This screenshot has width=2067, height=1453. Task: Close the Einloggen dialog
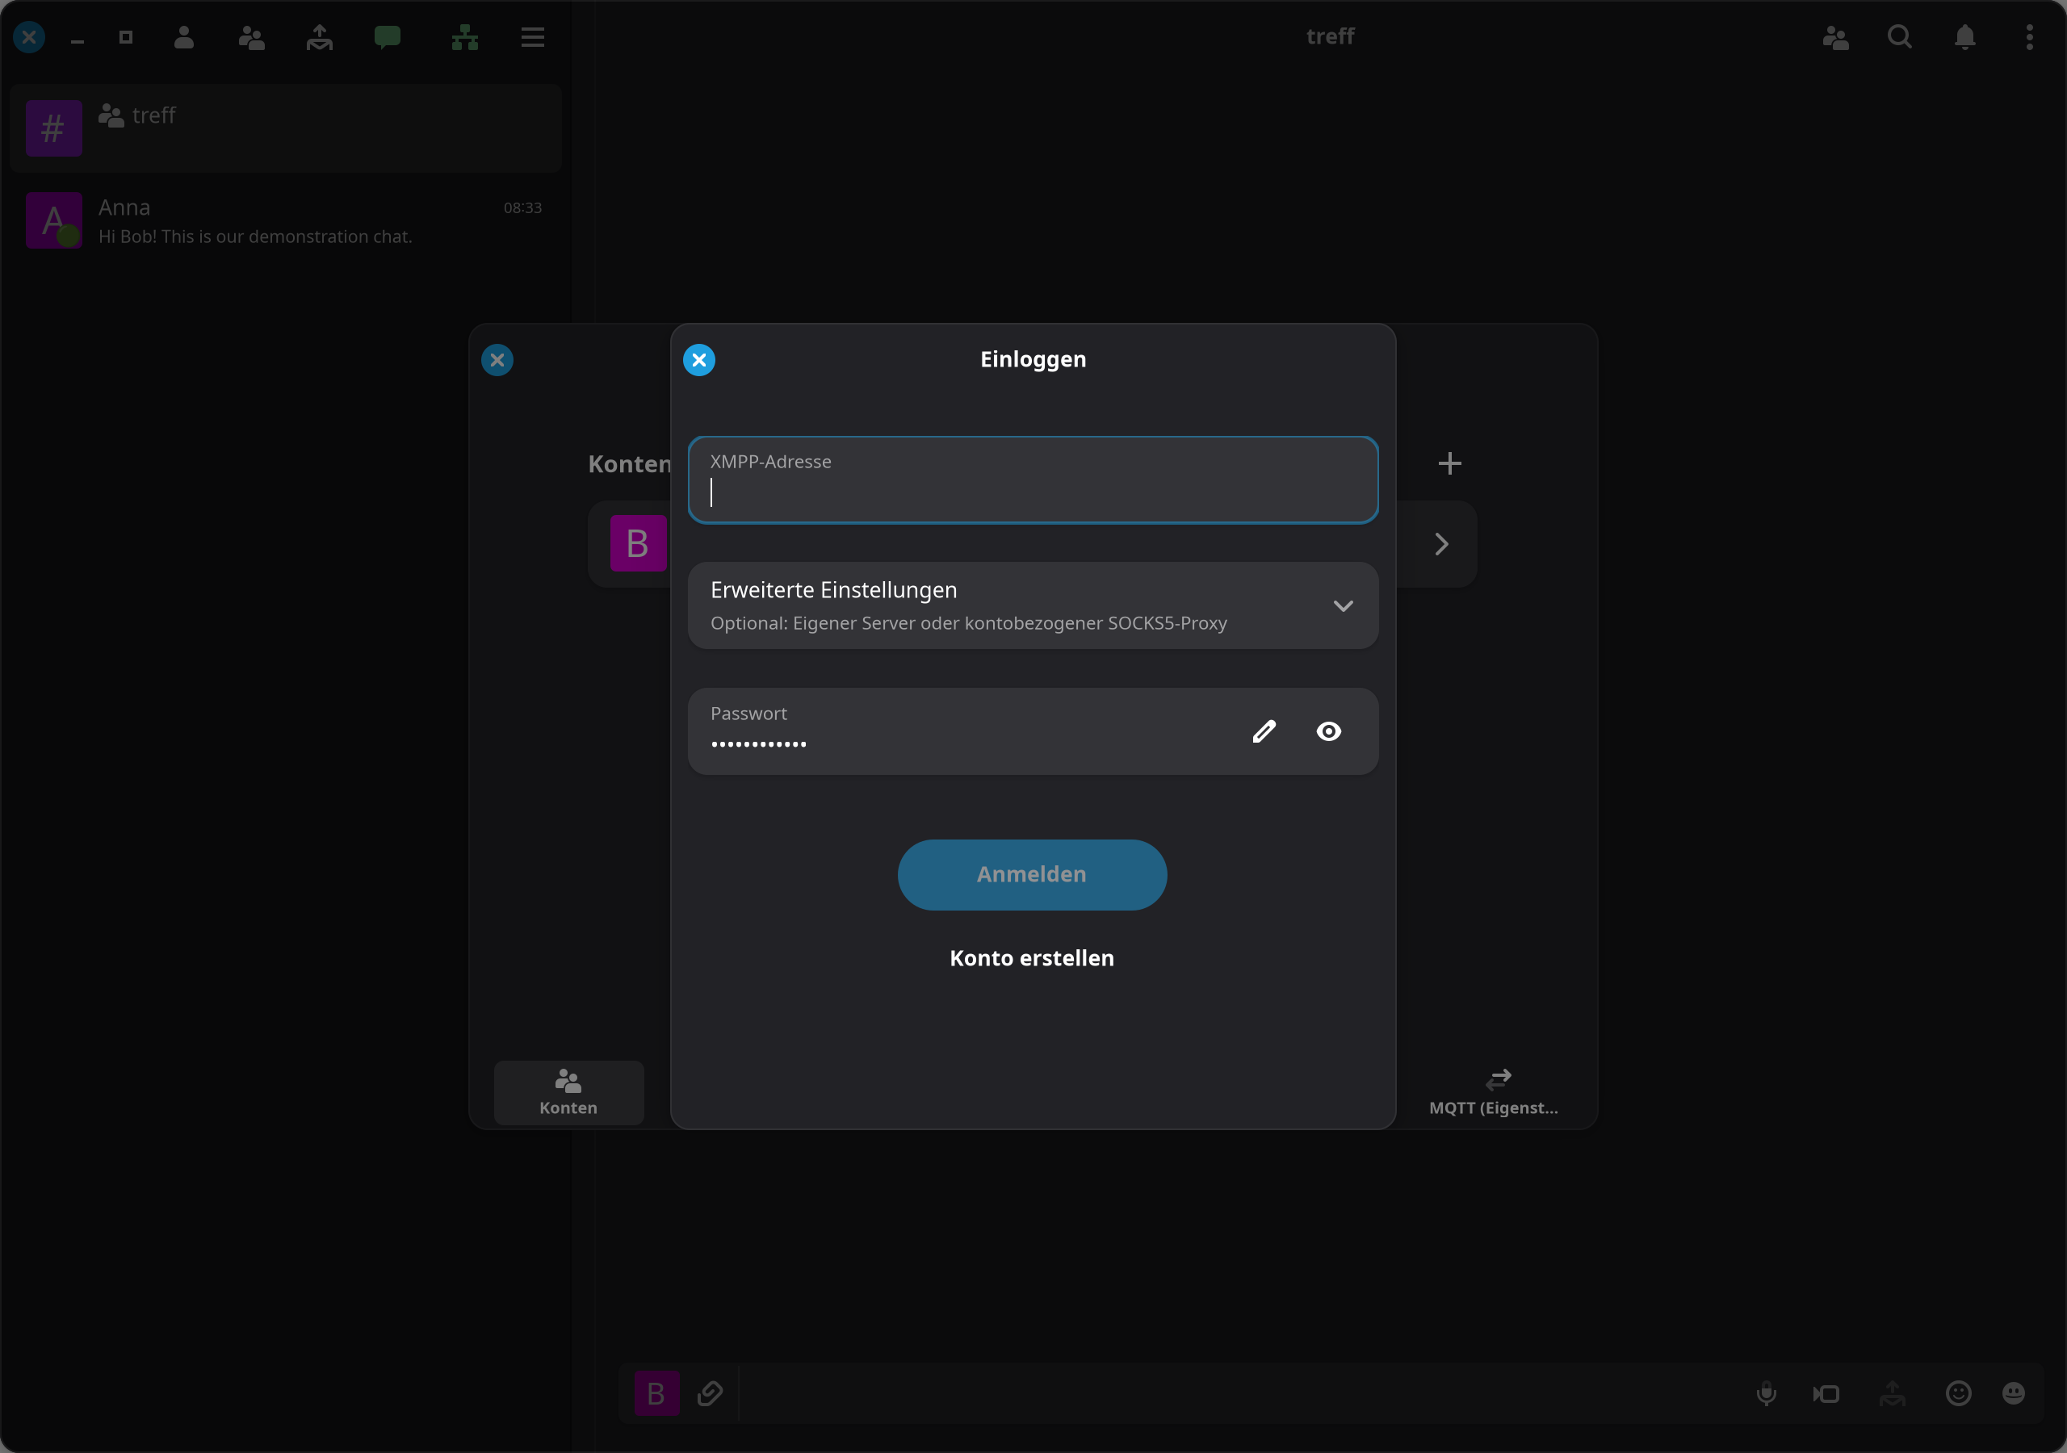(699, 360)
